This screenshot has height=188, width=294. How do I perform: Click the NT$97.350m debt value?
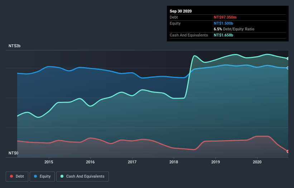225,17
